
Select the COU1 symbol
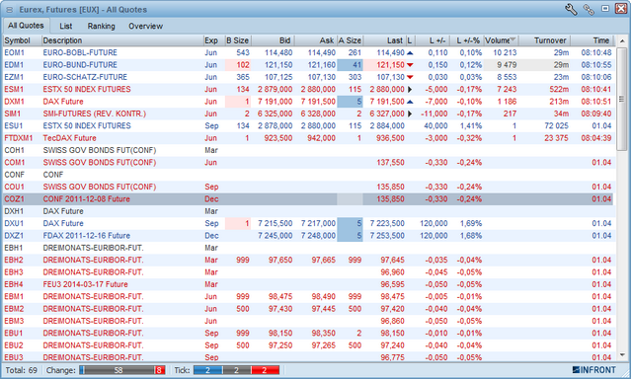14,187
